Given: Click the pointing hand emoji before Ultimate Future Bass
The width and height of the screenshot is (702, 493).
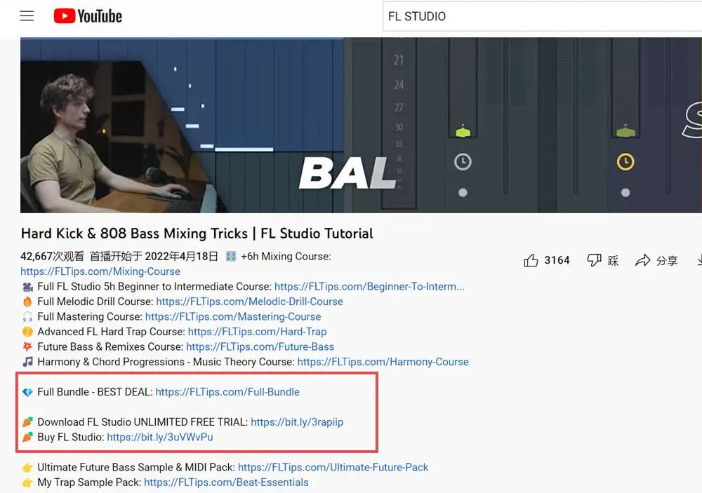Looking at the screenshot, I should [x=28, y=468].
